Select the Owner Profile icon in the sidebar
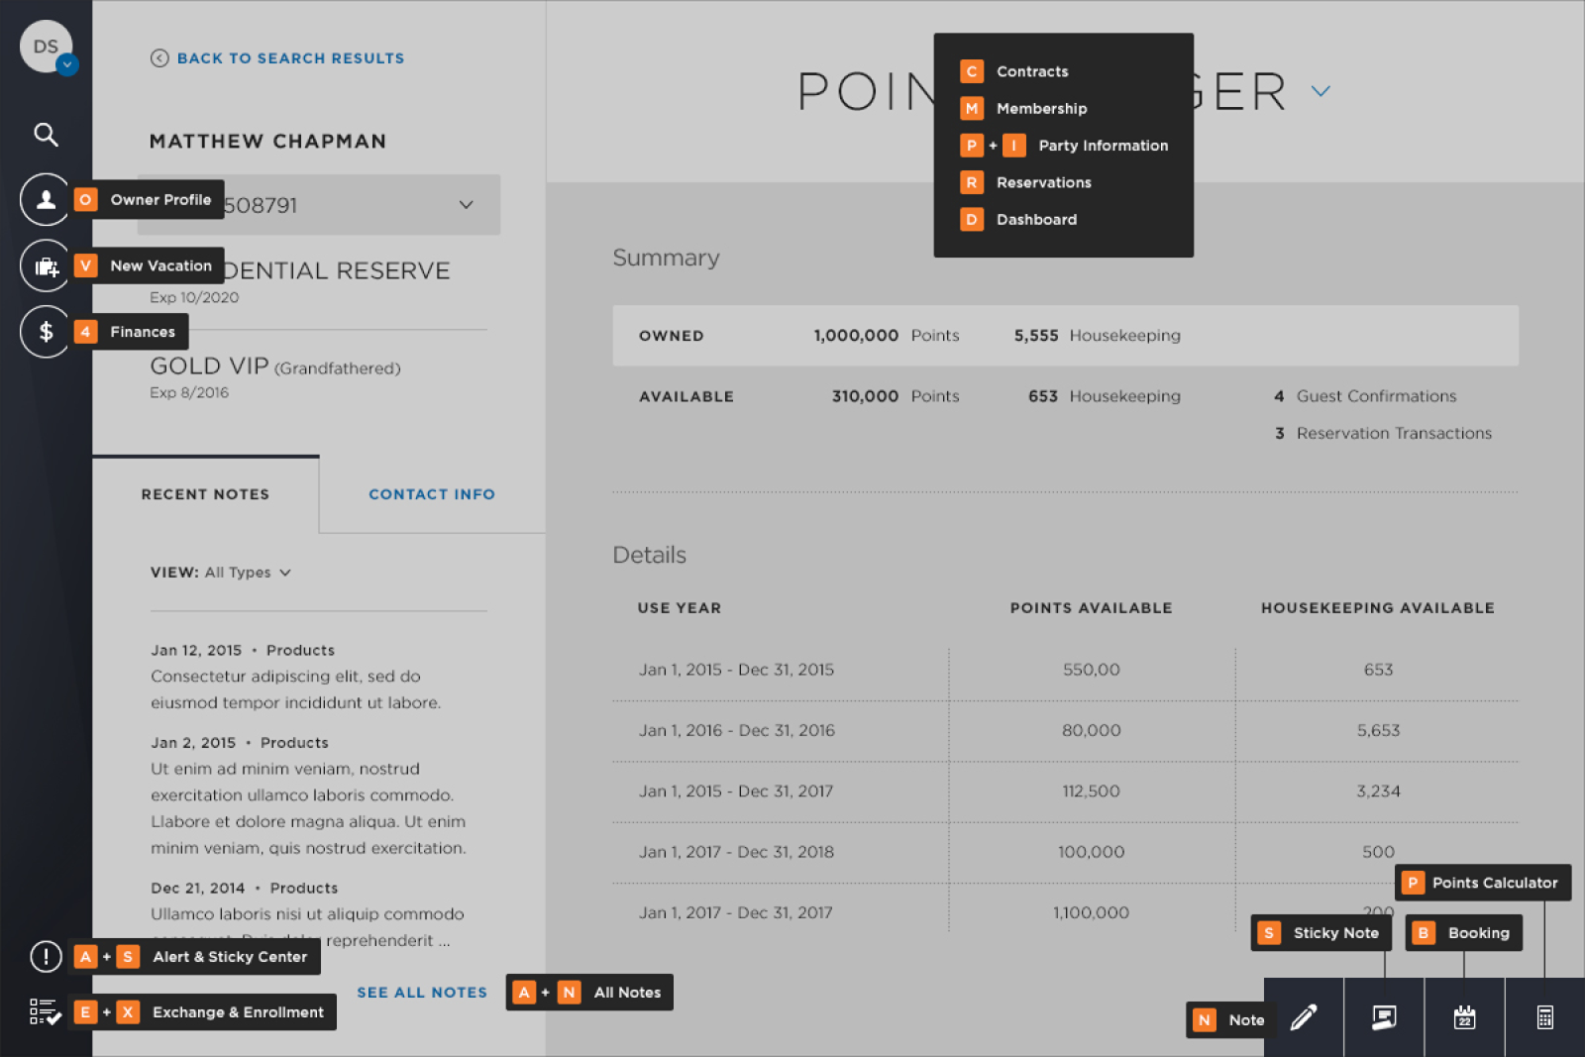 pyautogui.click(x=45, y=199)
